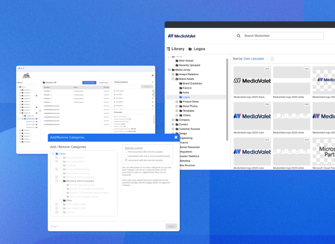This screenshot has width=335, height=244.
Task: Click the Recently Uploaded folder icon
Action: (x=177, y=65)
